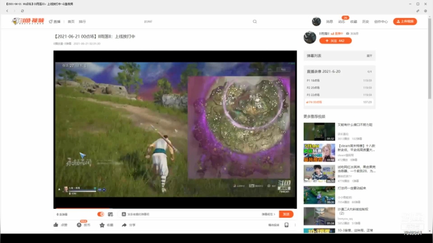Open 创作中心 creator center
This screenshot has width=433, height=243.
click(x=381, y=22)
